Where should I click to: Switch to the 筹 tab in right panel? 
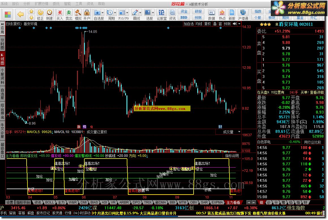tap(283, 202)
